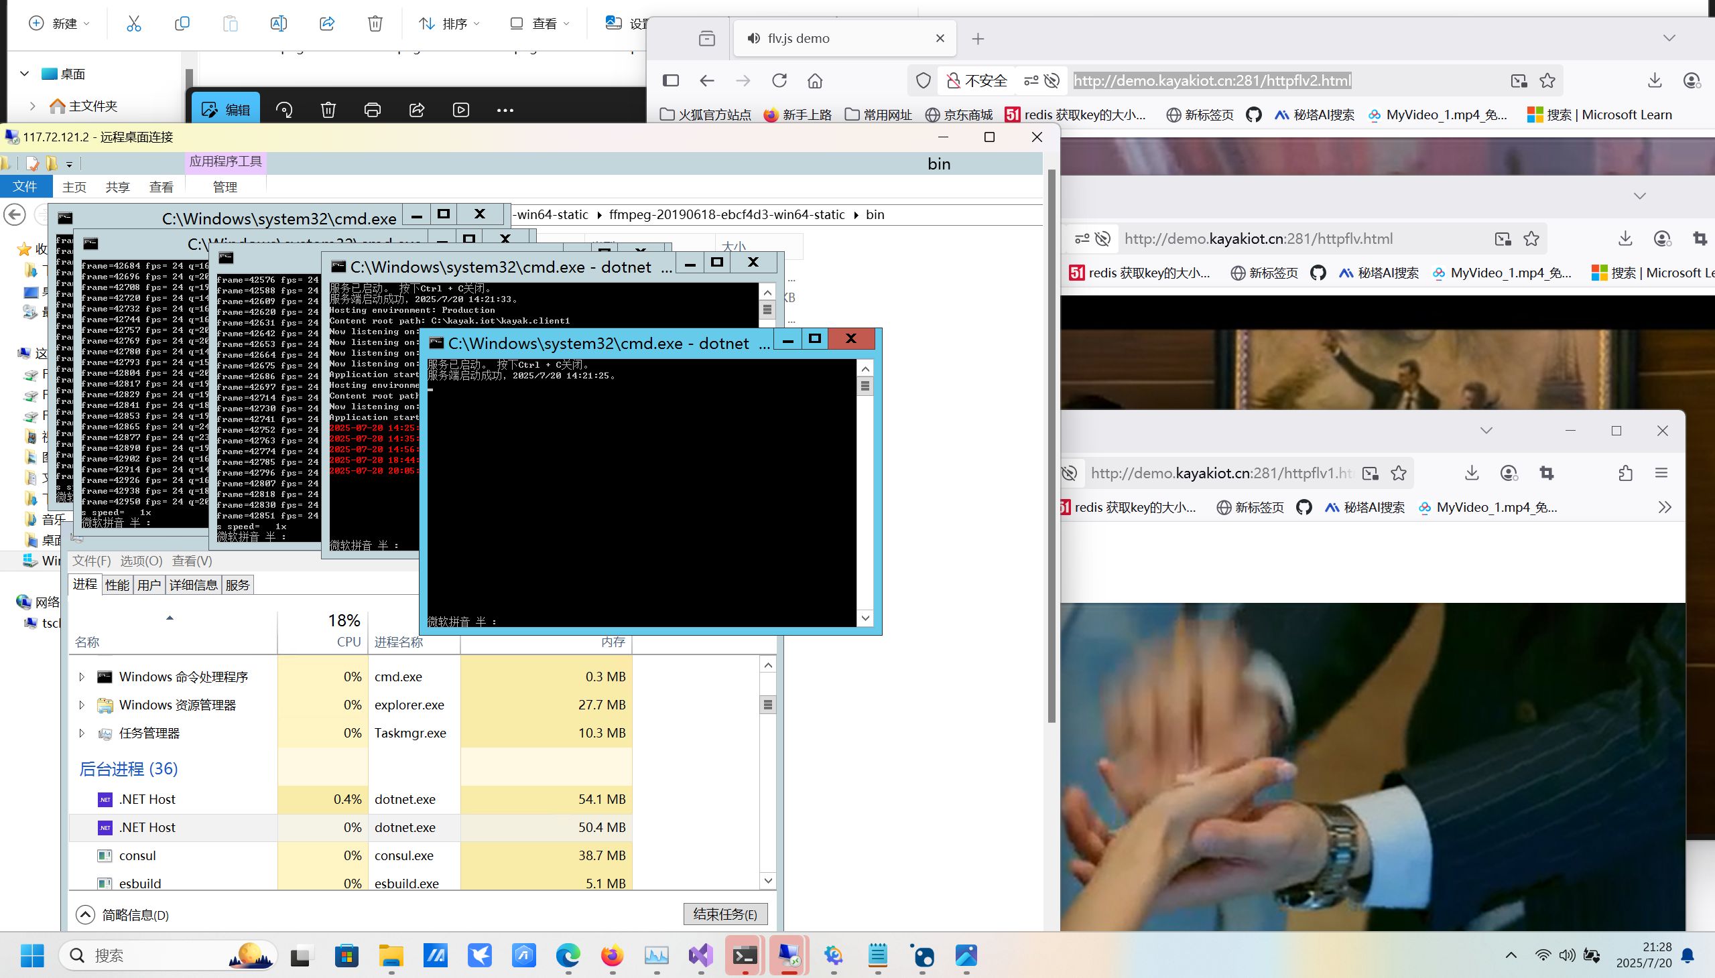Switch to the 性能 tab in Task Manager

click(x=117, y=584)
